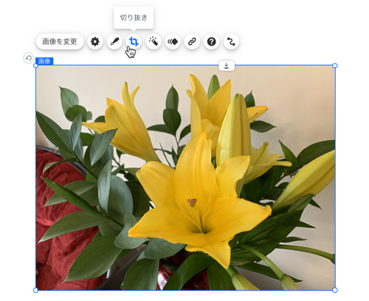Click the 切り抜き tooltip bubble
Image resolution: width=369 pixels, height=301 pixels.
(x=134, y=18)
